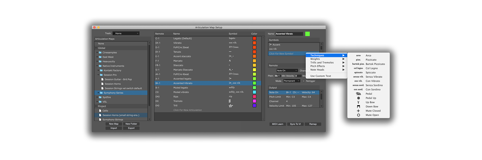
Task: Open the Track dropdown showing Horns
Action: pyautogui.click(x=126, y=33)
